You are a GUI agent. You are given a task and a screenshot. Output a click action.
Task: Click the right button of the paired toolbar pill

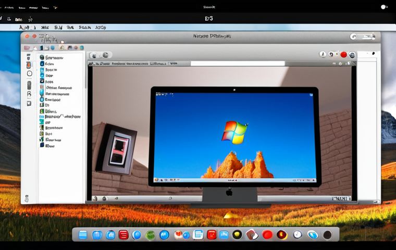[x=106, y=55]
